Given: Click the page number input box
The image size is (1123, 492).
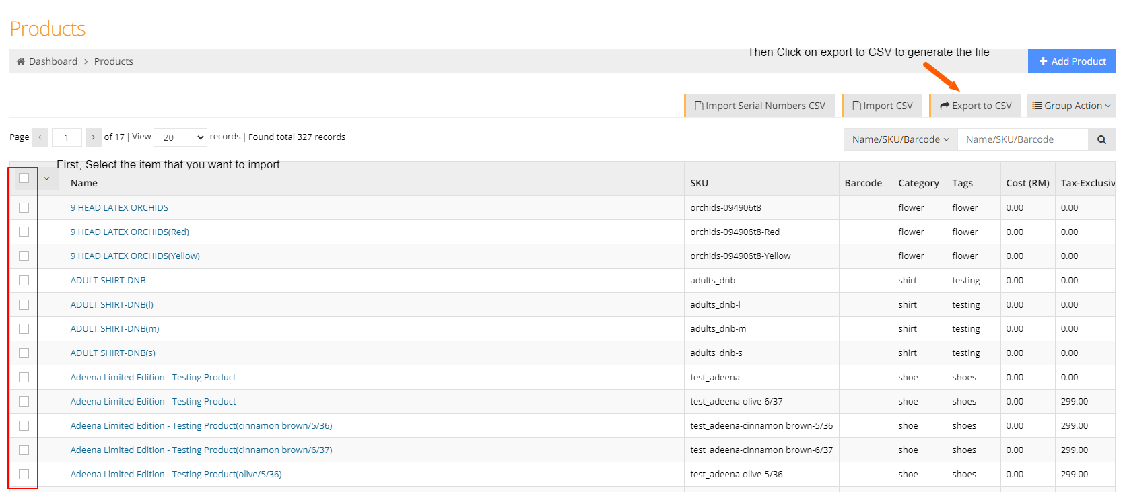Looking at the screenshot, I should [x=67, y=137].
